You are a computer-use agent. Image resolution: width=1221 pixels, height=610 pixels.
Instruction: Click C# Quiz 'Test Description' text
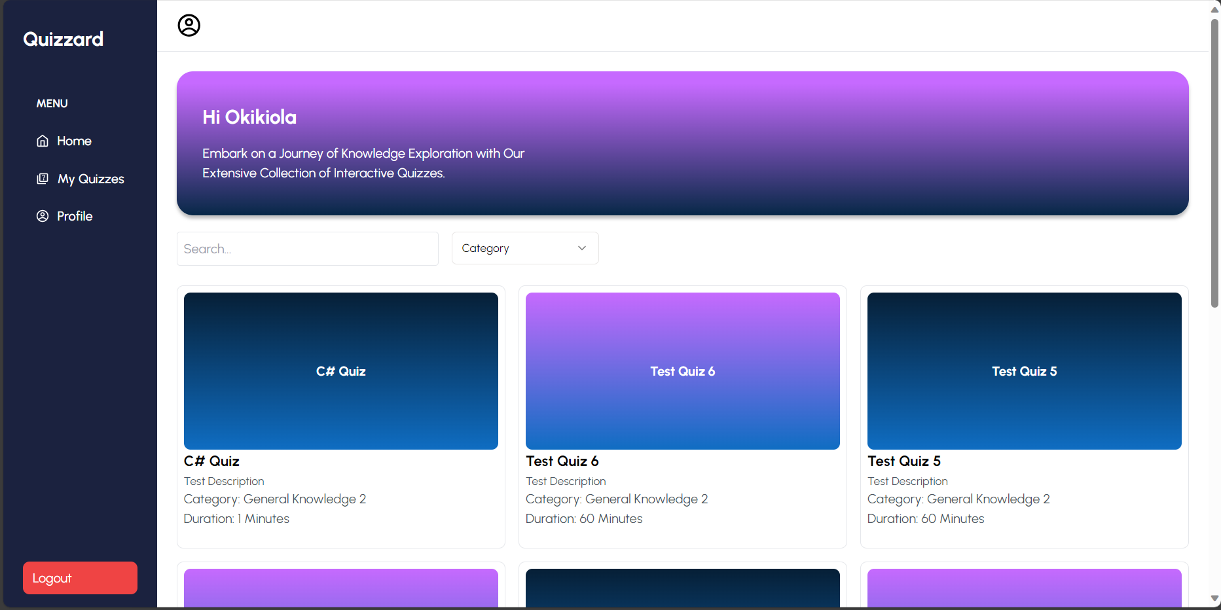click(x=224, y=481)
